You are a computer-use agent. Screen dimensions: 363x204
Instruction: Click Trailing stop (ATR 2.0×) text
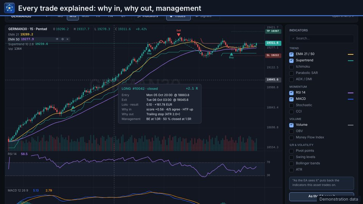coord(163,114)
